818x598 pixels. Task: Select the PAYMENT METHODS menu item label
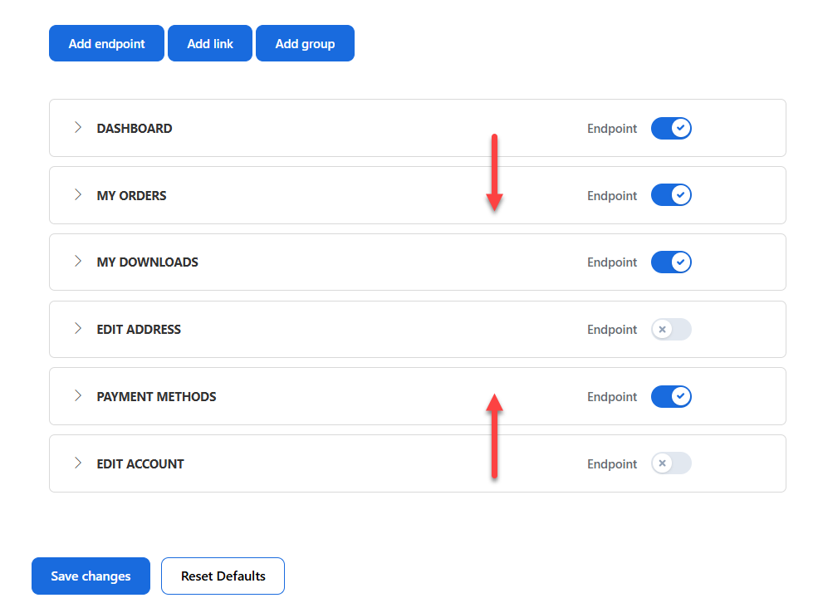156,396
